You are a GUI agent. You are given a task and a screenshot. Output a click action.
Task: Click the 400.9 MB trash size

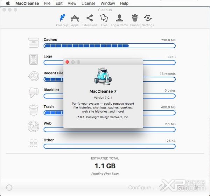168,107
